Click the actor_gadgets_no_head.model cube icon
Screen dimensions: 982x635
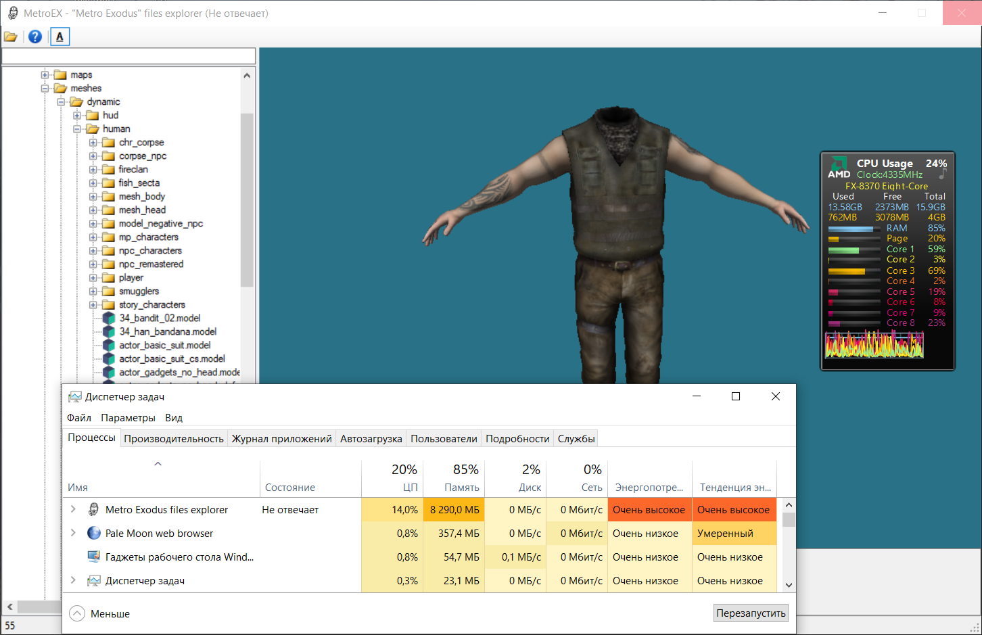pos(109,372)
